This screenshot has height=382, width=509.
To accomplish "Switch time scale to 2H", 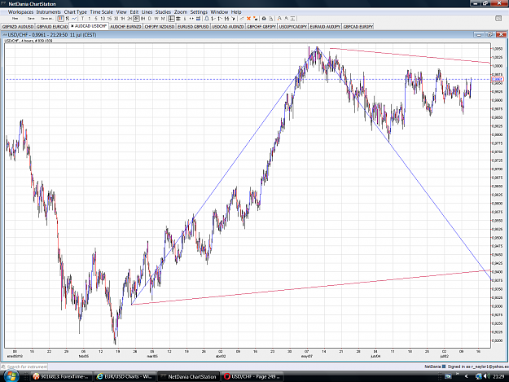I will click(129, 19).
